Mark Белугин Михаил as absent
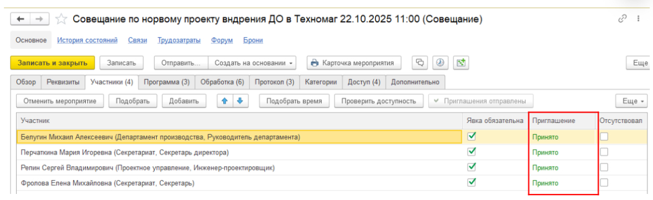Viewport: 653px width, 200px height. 604,137
